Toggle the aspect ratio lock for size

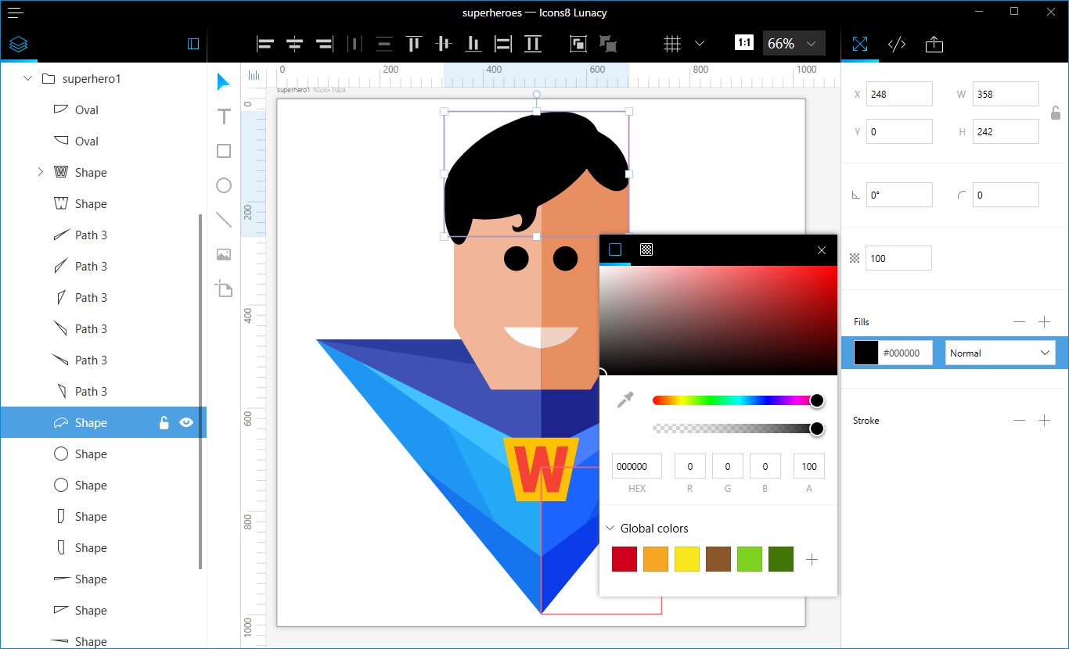pyautogui.click(x=1055, y=113)
